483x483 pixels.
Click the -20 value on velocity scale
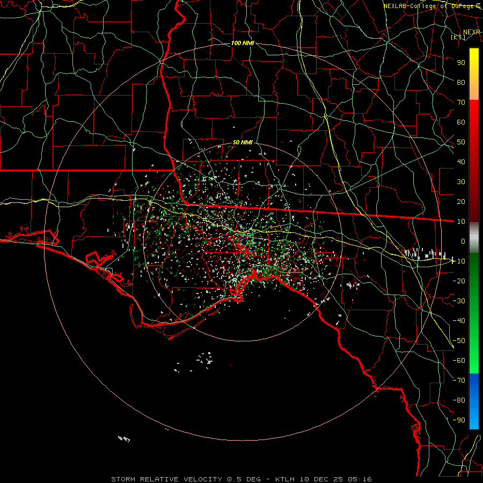[x=459, y=281]
